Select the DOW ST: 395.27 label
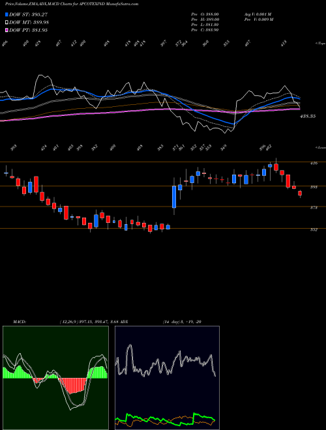This screenshot has width=326, height=430. pos(28,15)
